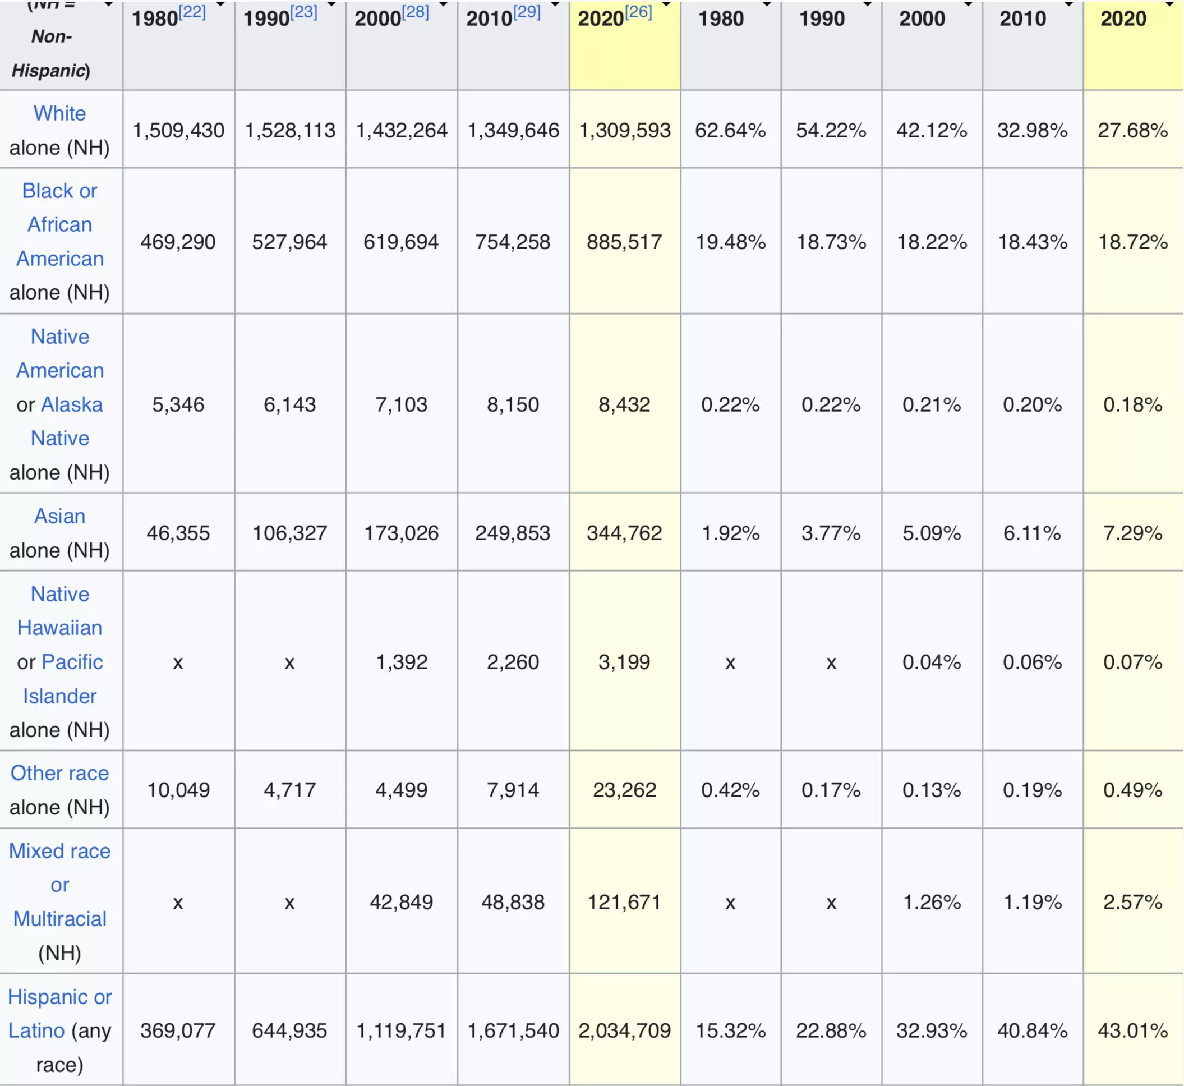Image resolution: width=1184 pixels, height=1086 pixels.
Task: Select the cell showing 2.57%
Action: [x=1134, y=901]
